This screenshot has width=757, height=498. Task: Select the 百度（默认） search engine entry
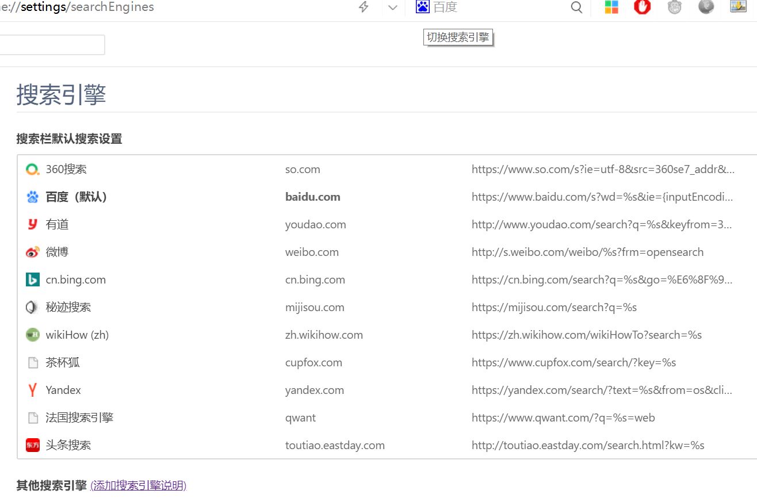(x=77, y=197)
